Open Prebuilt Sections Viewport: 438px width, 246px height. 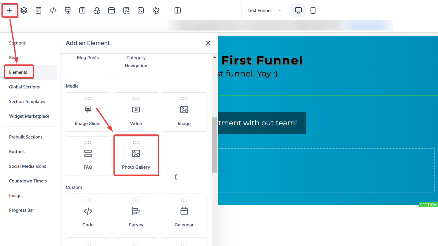26,137
